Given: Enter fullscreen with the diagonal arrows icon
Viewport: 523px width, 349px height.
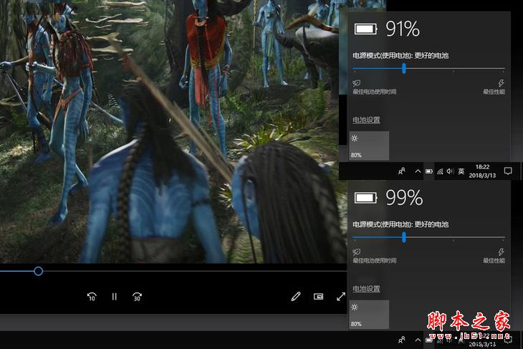Looking at the screenshot, I should pos(341,296).
